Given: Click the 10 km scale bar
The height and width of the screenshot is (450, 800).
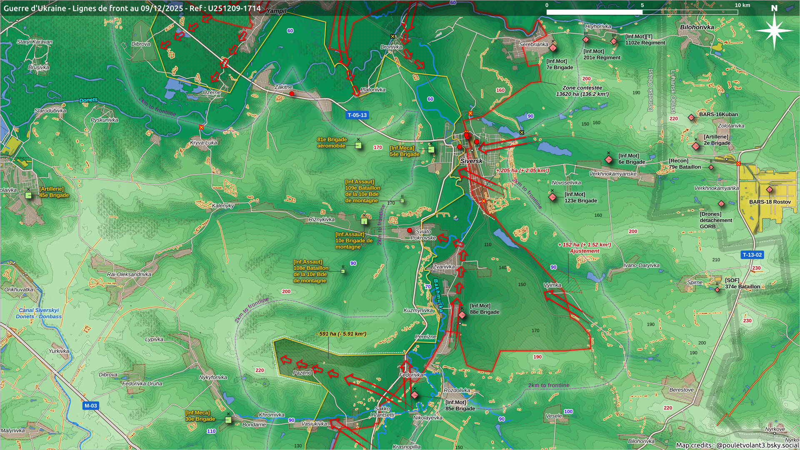Looking at the screenshot, I should coord(642,12).
